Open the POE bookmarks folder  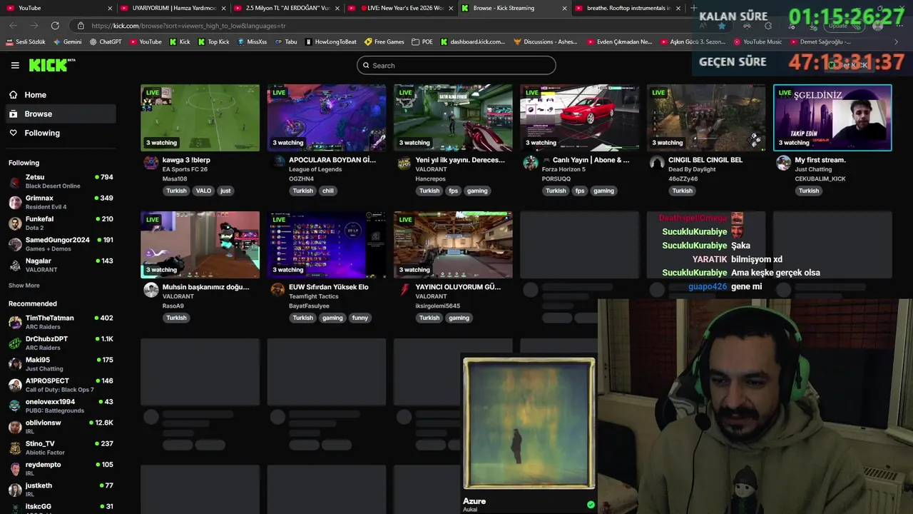pos(422,42)
